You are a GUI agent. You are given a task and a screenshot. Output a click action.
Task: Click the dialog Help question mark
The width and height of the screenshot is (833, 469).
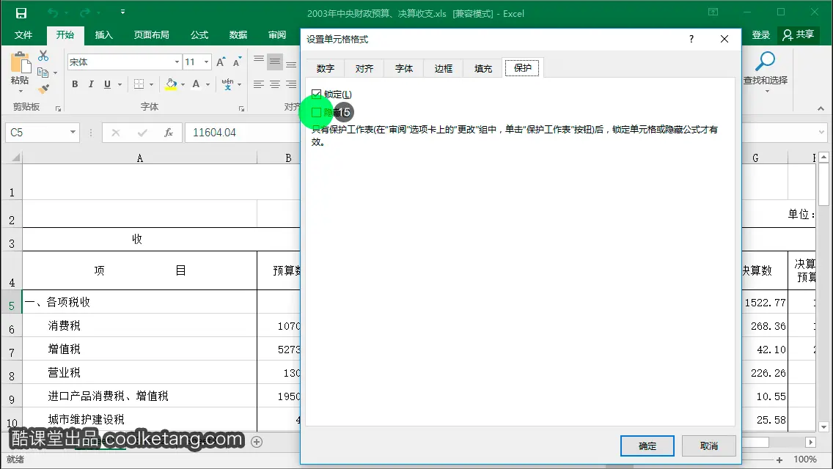pyautogui.click(x=691, y=39)
